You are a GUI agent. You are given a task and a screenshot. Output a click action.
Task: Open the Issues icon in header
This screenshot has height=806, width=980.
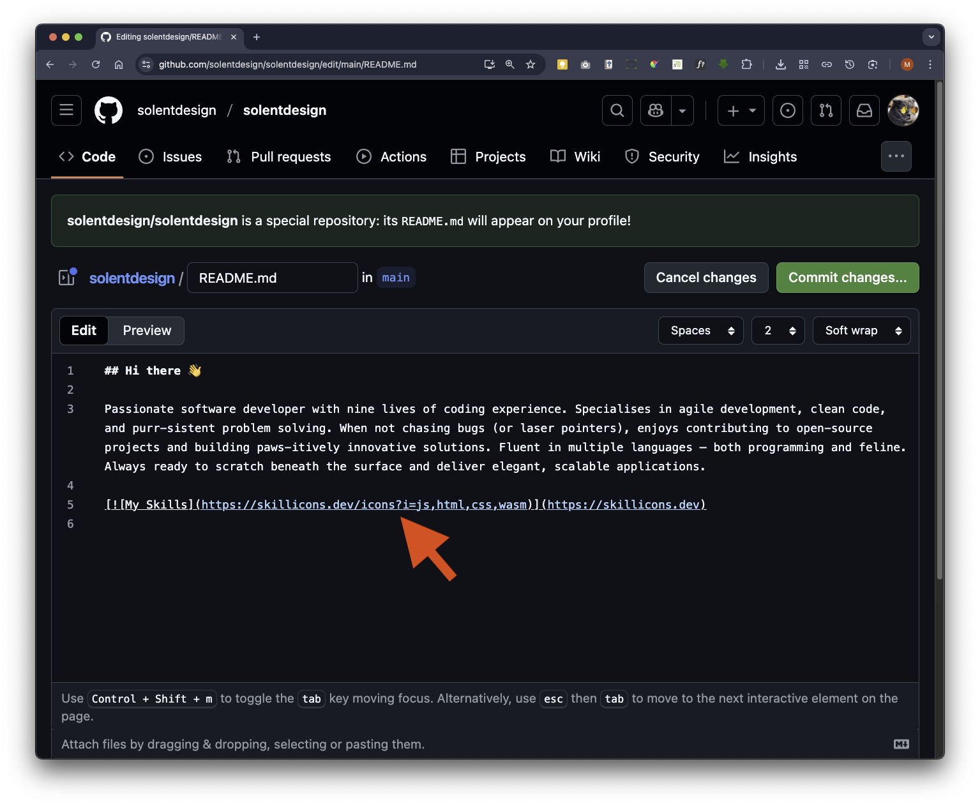click(788, 110)
